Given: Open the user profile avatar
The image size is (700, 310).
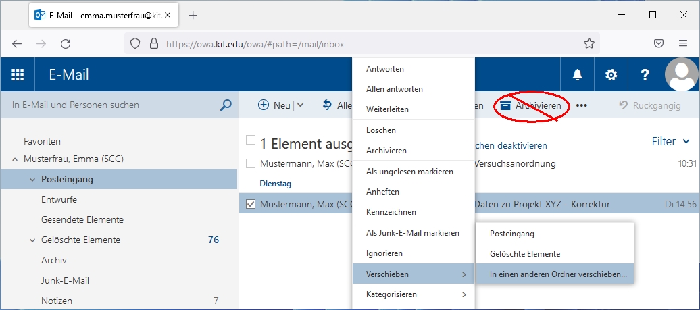Looking at the screenshot, I should coord(681,75).
